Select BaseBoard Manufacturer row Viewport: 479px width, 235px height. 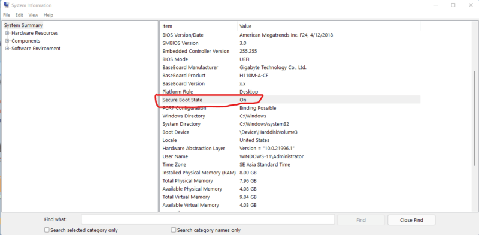pyautogui.click(x=290, y=67)
